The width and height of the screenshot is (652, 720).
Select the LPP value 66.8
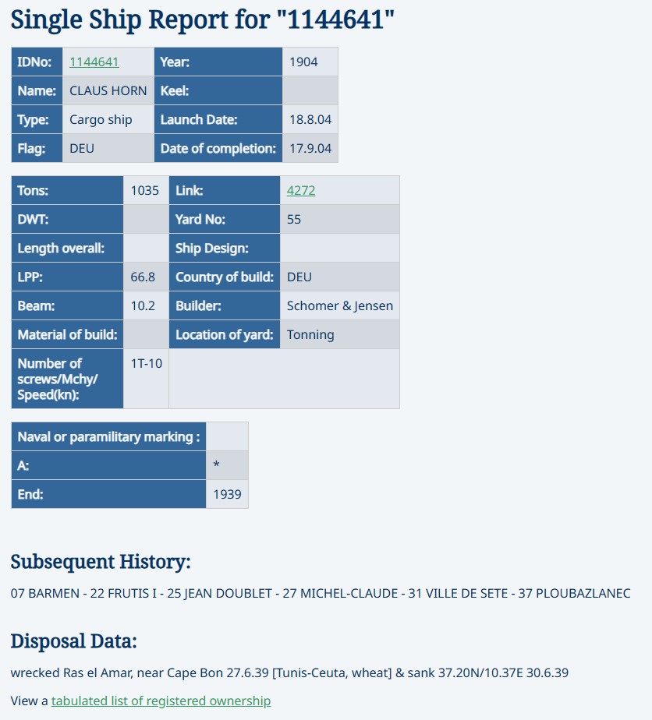click(x=143, y=277)
